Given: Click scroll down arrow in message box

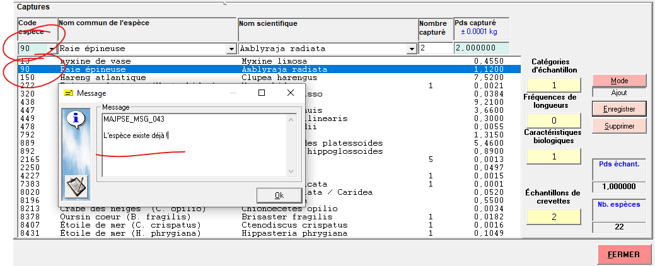Looking at the screenshot, I should [x=291, y=171].
